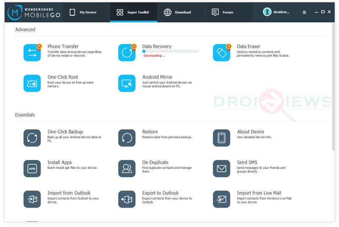Click the Send SMS envelope icon

click(221, 169)
